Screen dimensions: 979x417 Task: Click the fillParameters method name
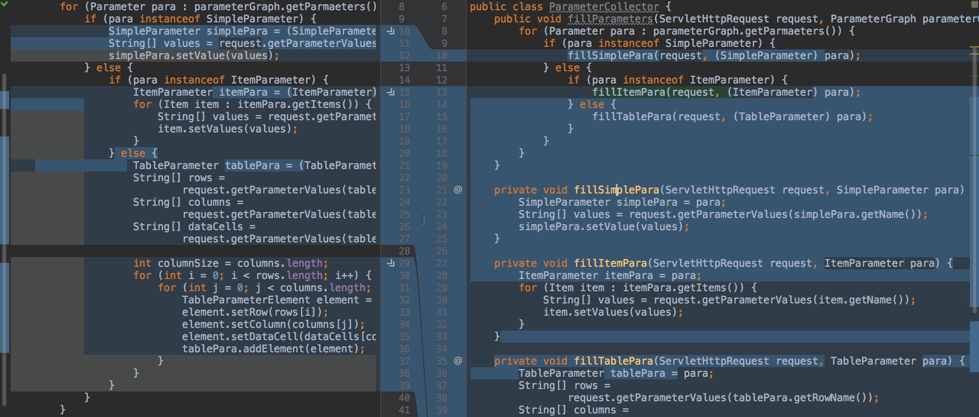point(610,19)
